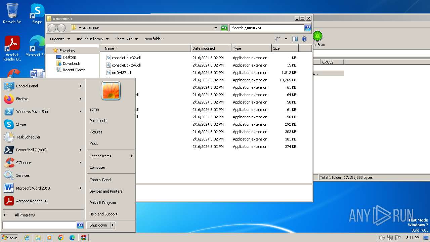Image resolution: width=430 pixels, height=242 pixels.
Task: Launch Microsoft Word 2010 from Start menu
Action: (43, 188)
